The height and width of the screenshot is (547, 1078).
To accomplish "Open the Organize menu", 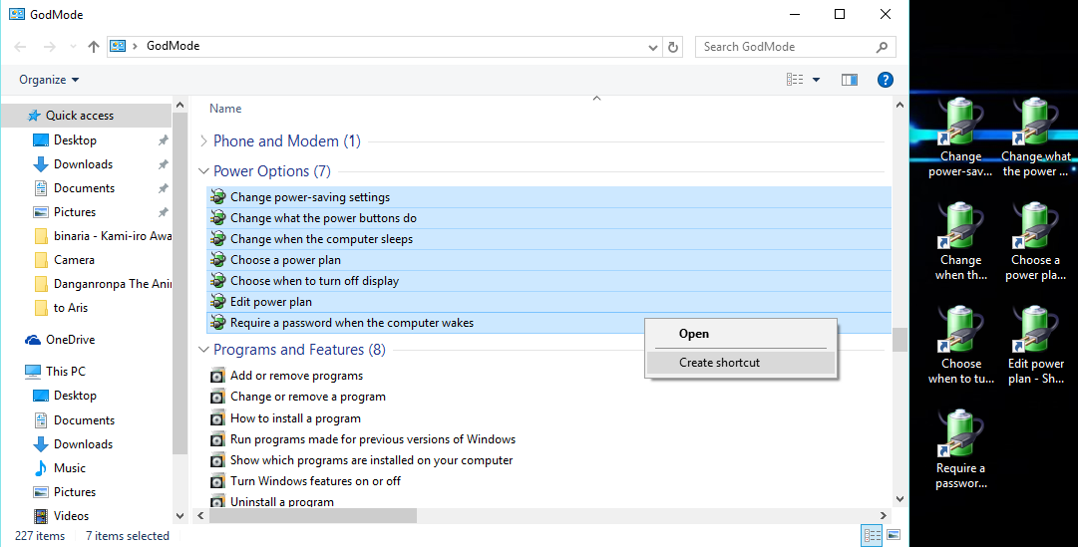I will coord(49,80).
